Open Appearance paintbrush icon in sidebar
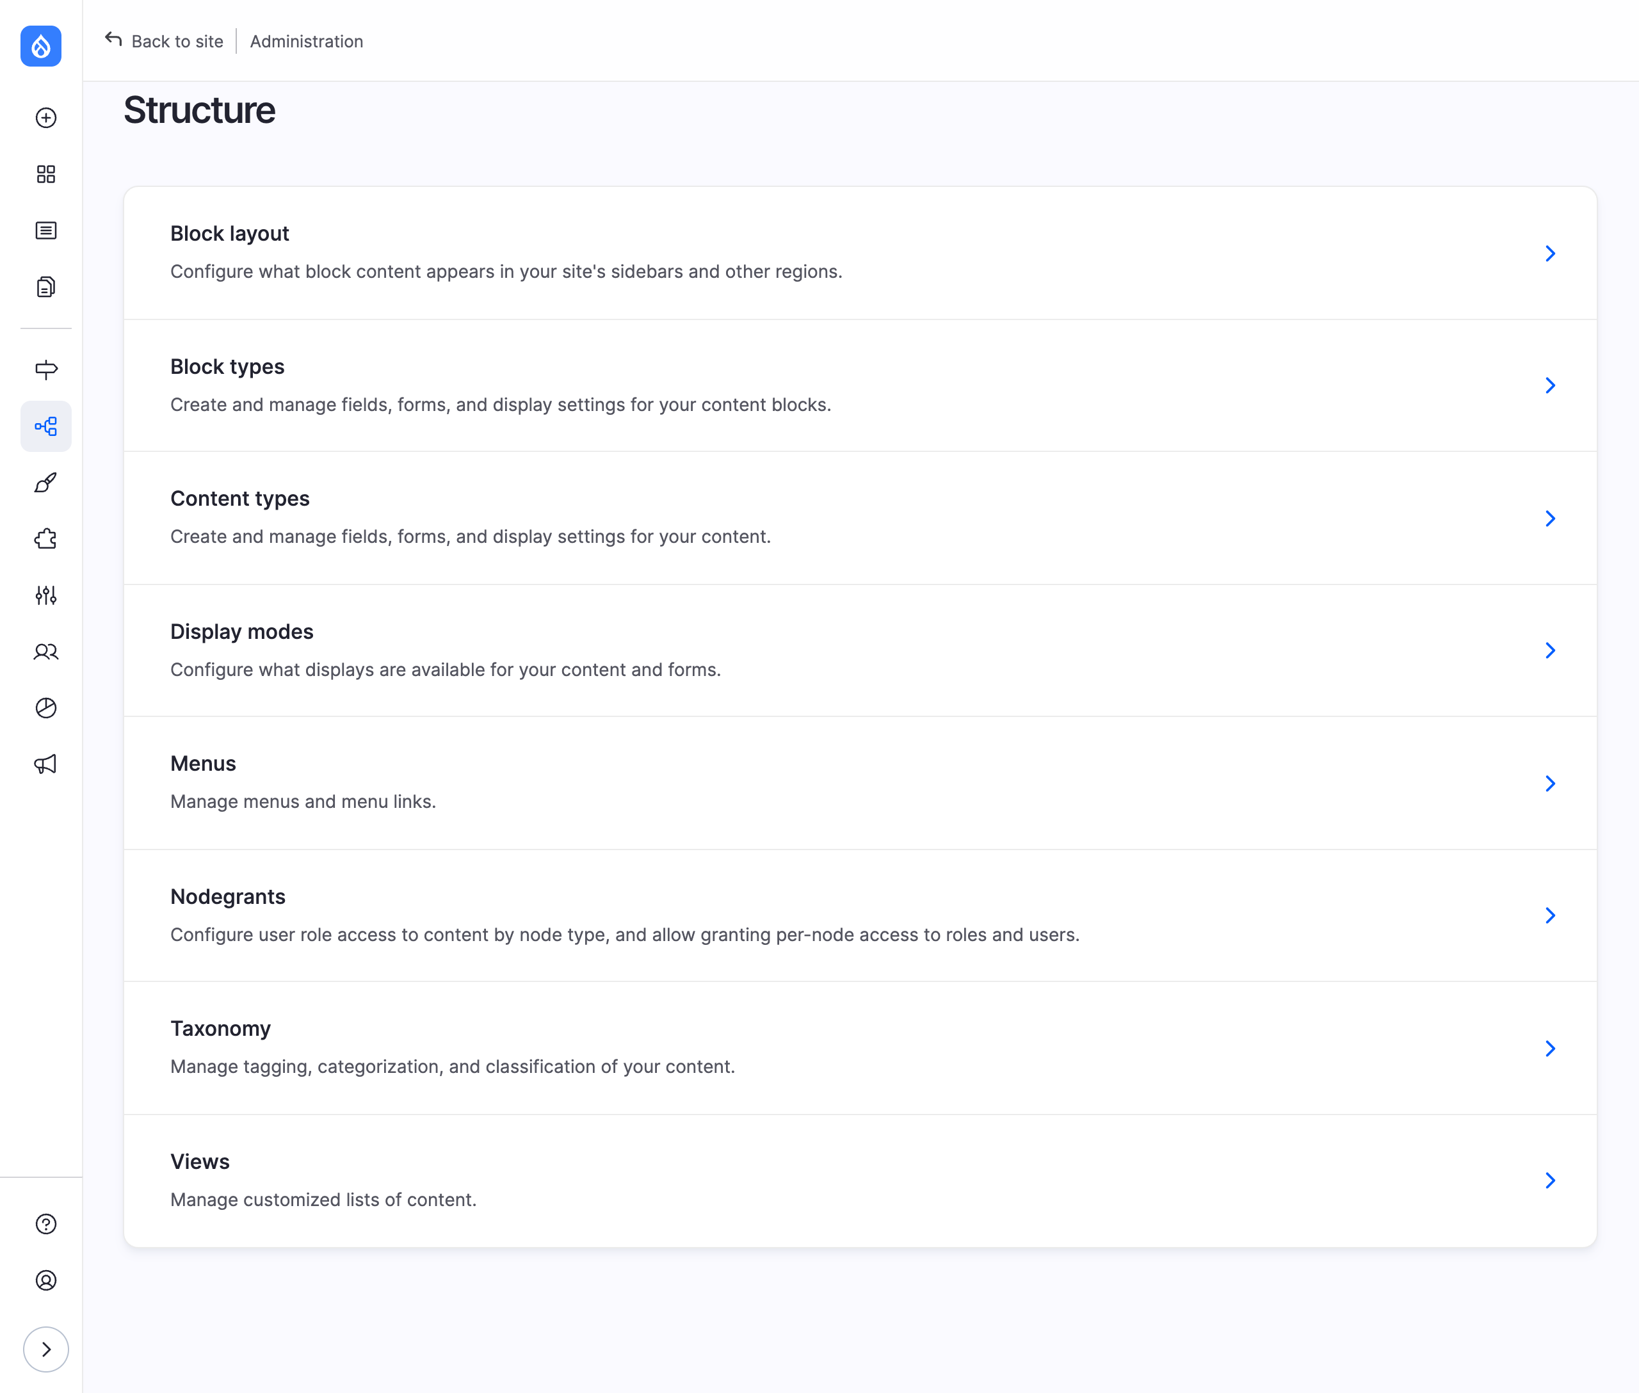Viewport: 1639px width, 1393px height. tap(46, 483)
